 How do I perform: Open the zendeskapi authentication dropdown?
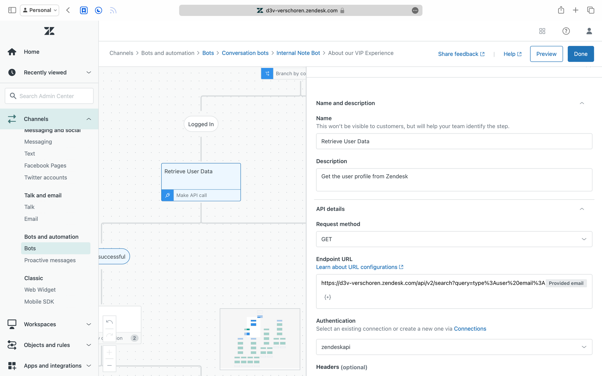click(x=454, y=347)
